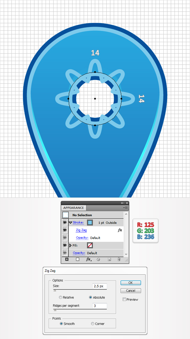Click the left anchor point of the circle
The image size is (190, 339).
tap(68, 98)
